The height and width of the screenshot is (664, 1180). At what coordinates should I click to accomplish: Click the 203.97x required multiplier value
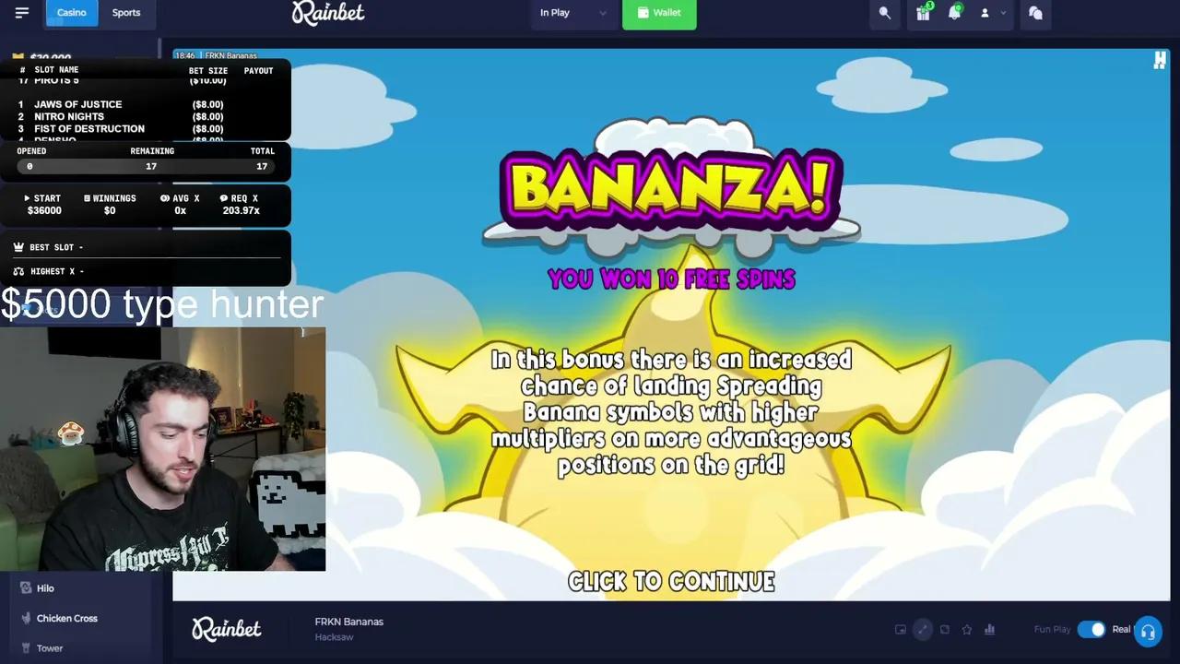click(x=241, y=210)
